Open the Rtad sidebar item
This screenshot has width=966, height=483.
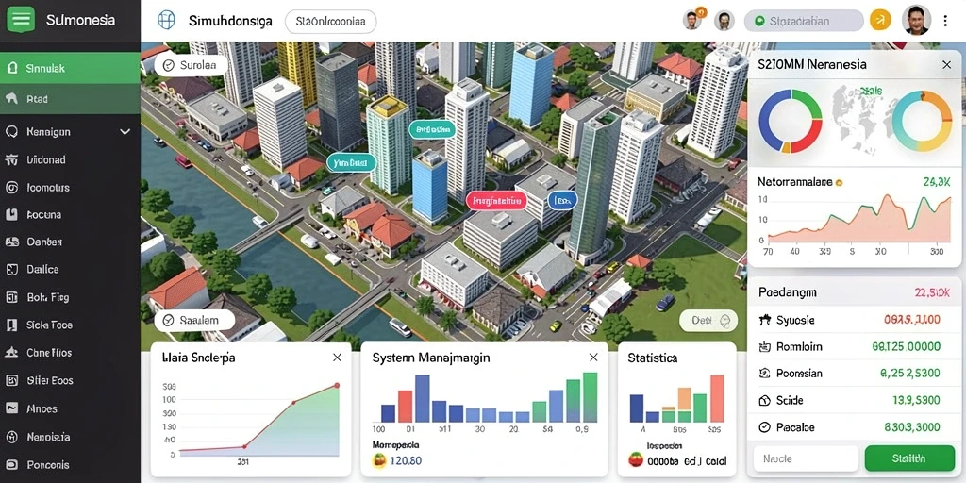[70, 98]
